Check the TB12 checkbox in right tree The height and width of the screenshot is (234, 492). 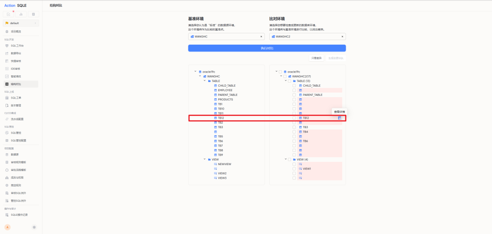pos(294,118)
